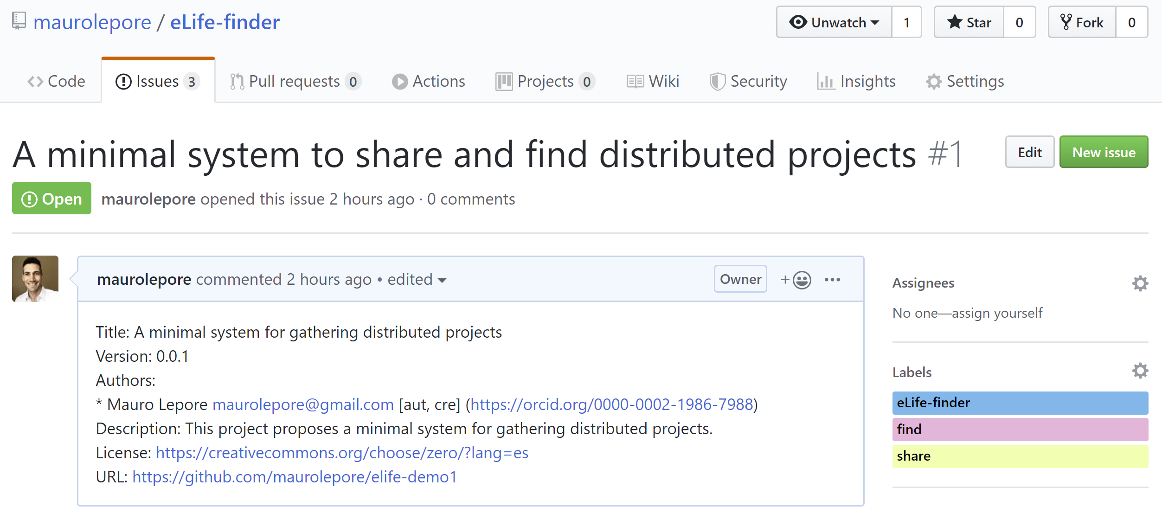The image size is (1162, 507).
Task: Click the yellow share label
Action: (1020, 456)
